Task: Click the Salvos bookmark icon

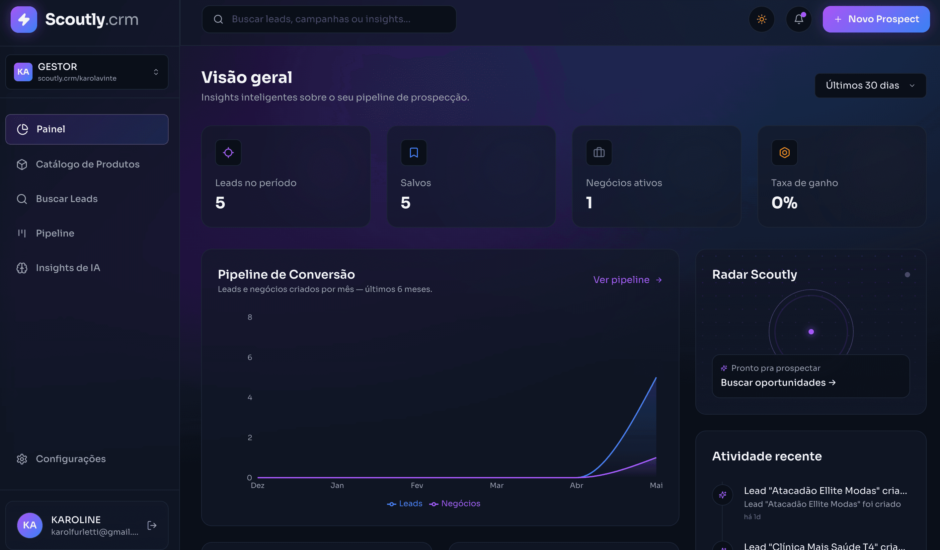Action: click(414, 153)
